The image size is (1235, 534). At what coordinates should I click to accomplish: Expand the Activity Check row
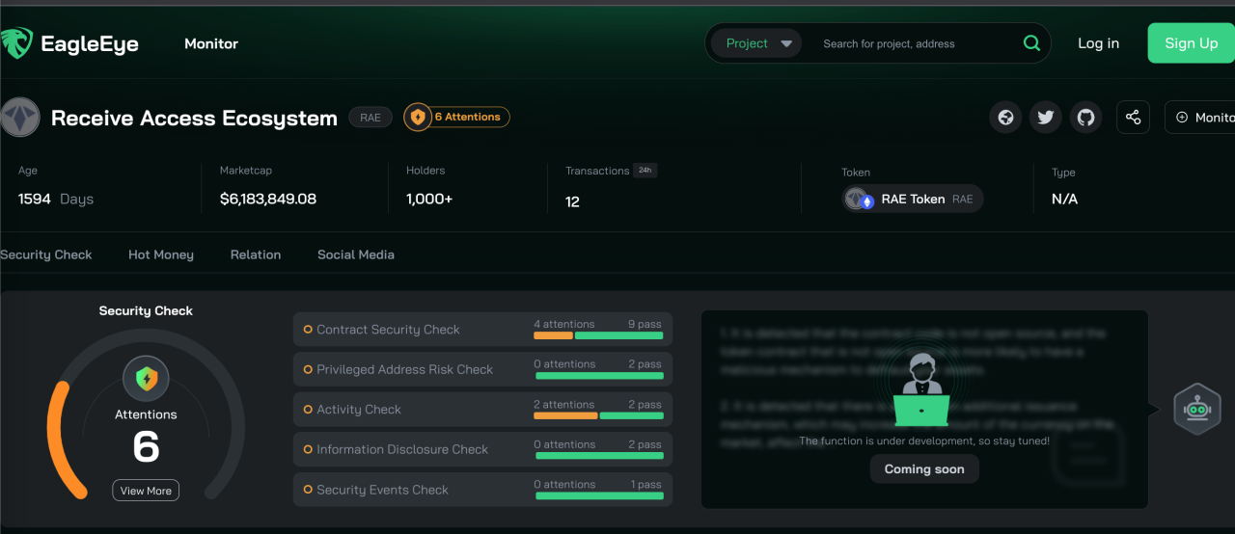482,410
